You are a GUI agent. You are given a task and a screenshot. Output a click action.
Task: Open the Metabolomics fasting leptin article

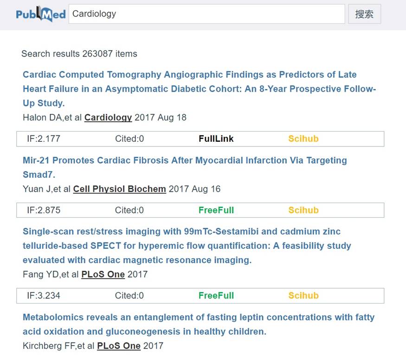pyautogui.click(x=199, y=324)
